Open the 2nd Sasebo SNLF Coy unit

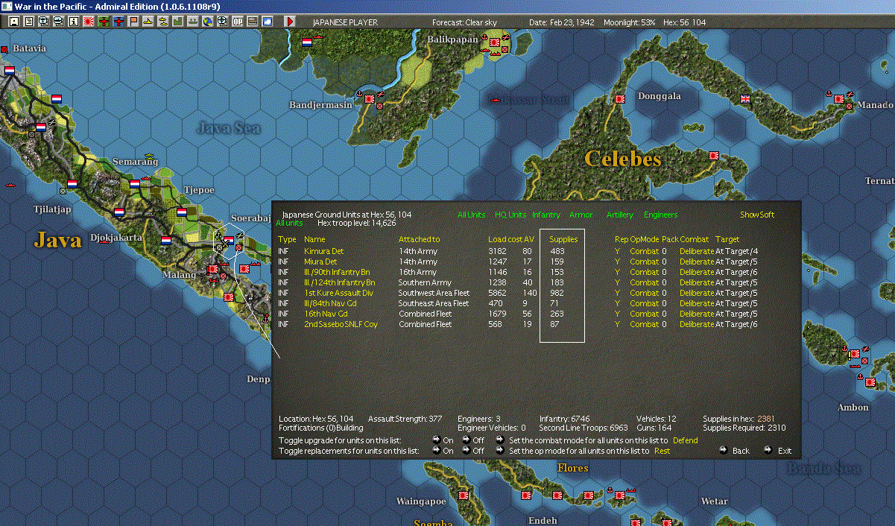[x=341, y=324]
